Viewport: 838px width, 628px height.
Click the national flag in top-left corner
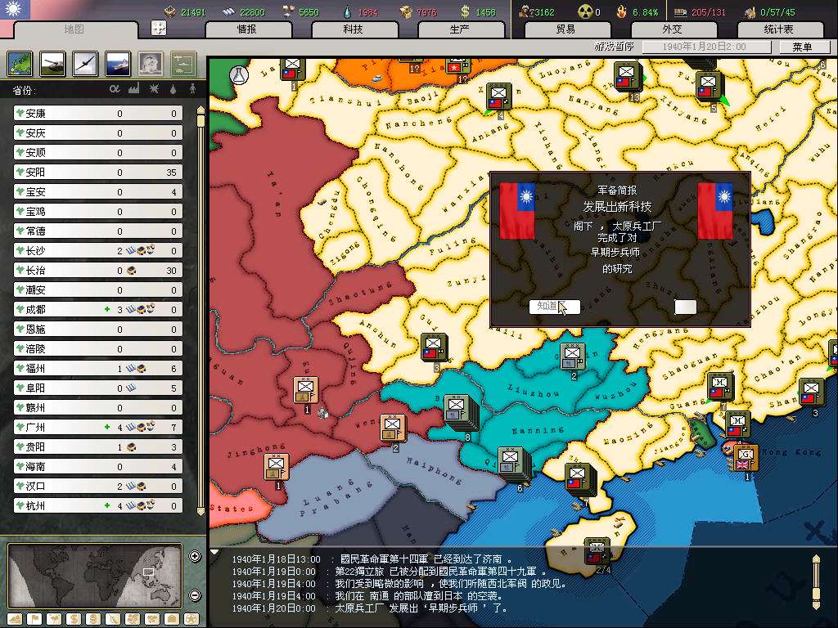click(x=15, y=9)
